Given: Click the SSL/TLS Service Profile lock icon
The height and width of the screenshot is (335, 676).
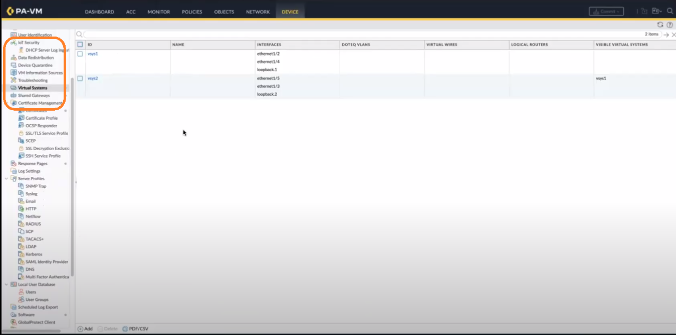Looking at the screenshot, I should point(21,133).
